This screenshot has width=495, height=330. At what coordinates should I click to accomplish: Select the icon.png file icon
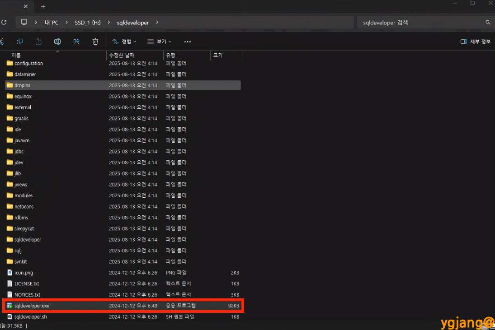(10, 273)
